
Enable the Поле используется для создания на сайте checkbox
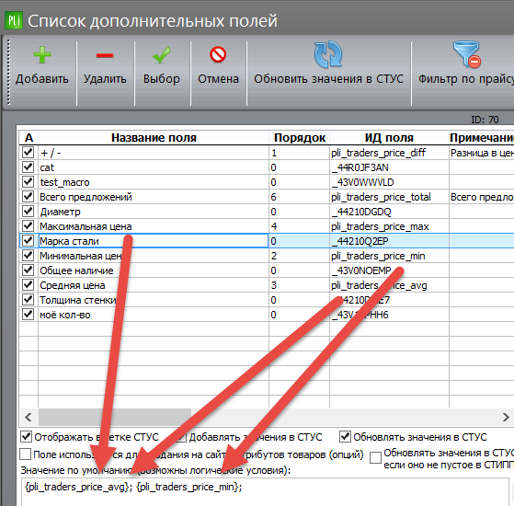(x=25, y=454)
